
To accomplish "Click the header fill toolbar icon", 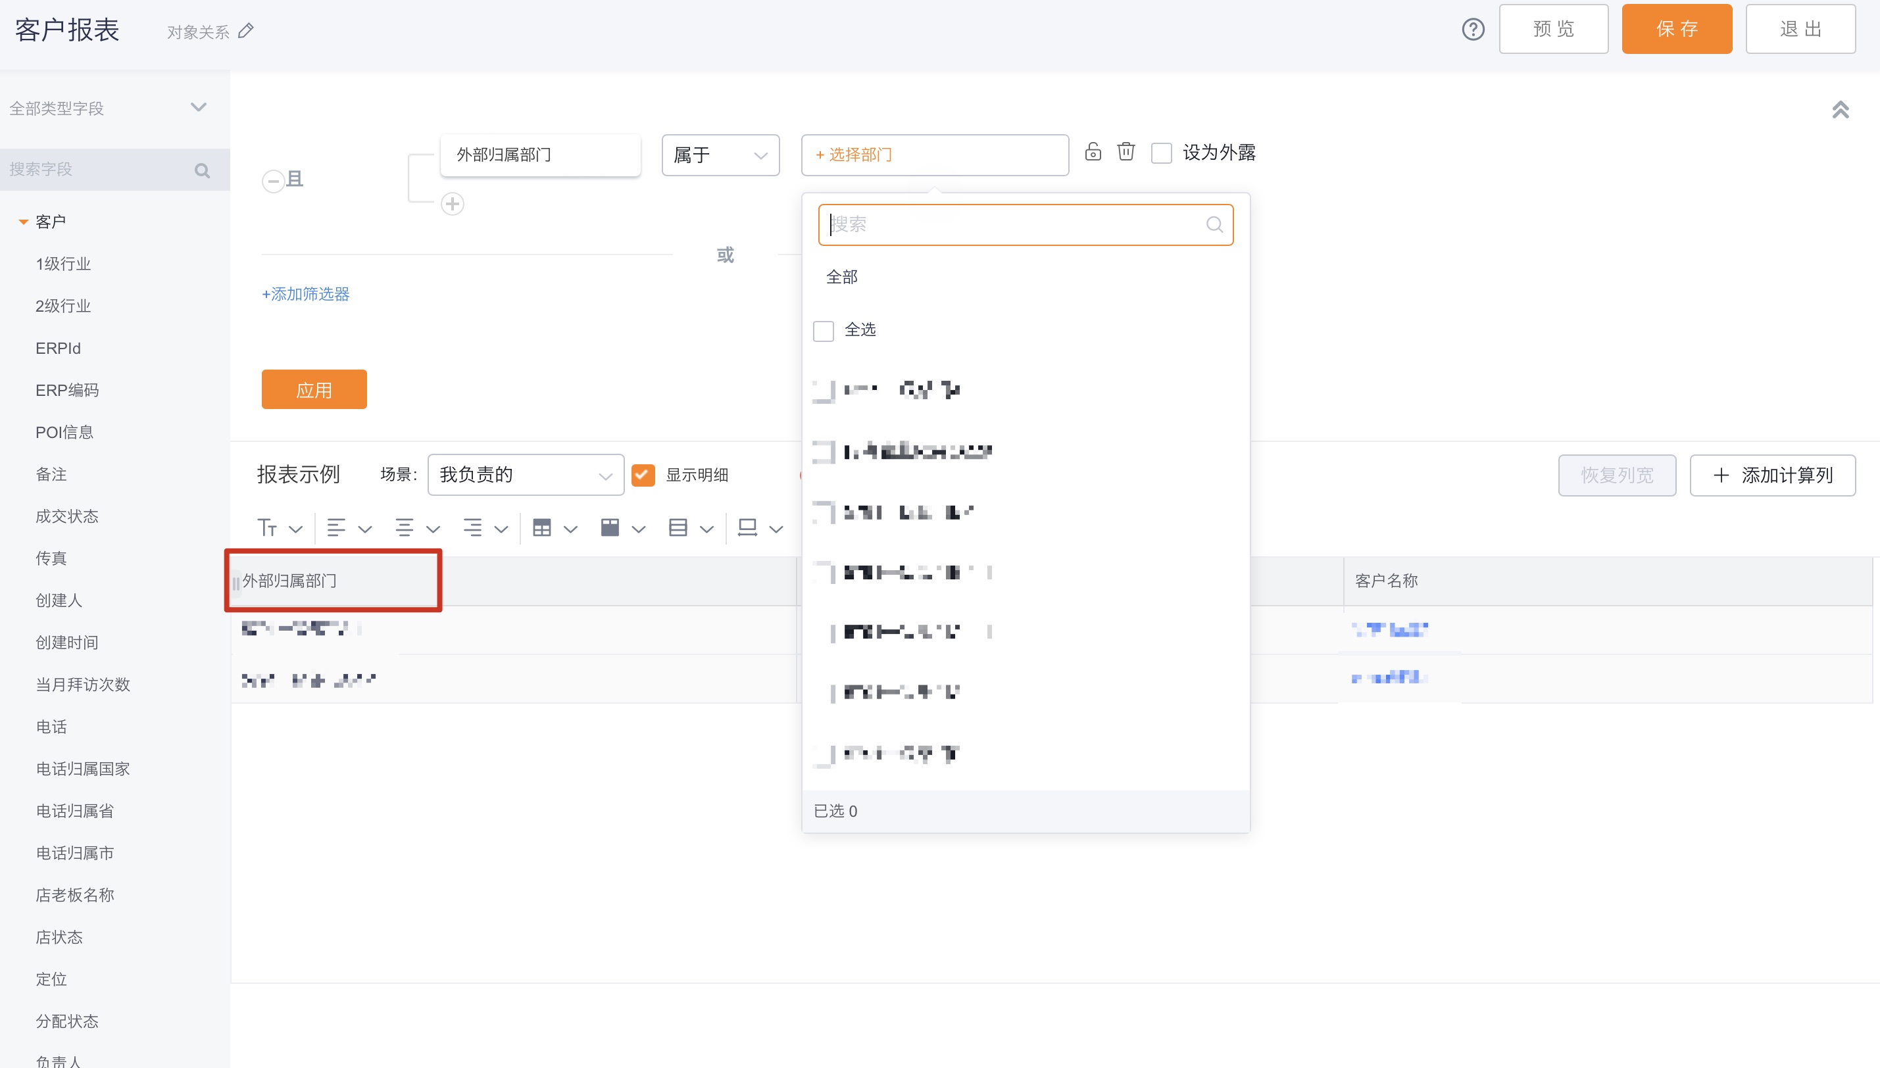I will tap(610, 527).
